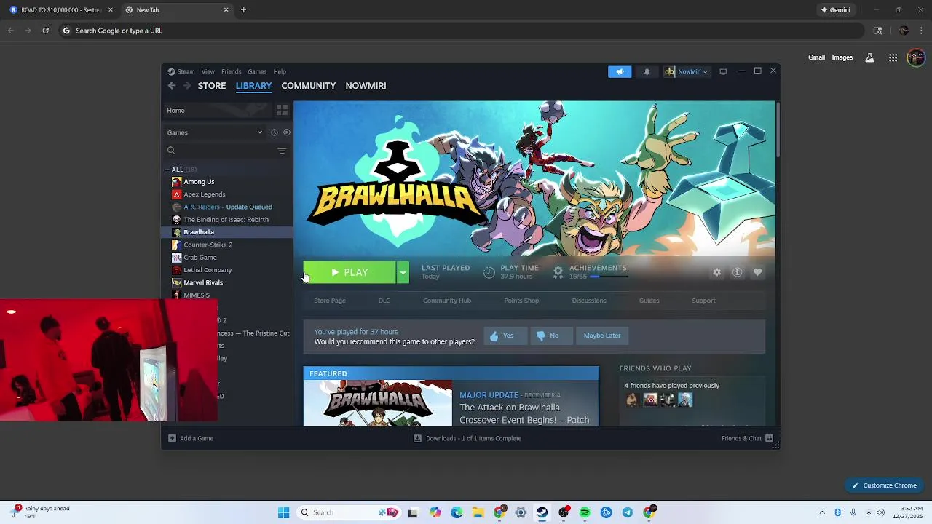The width and height of the screenshot is (932, 524).
Task: Go forward with Steam forward arrow
Action: click(187, 86)
